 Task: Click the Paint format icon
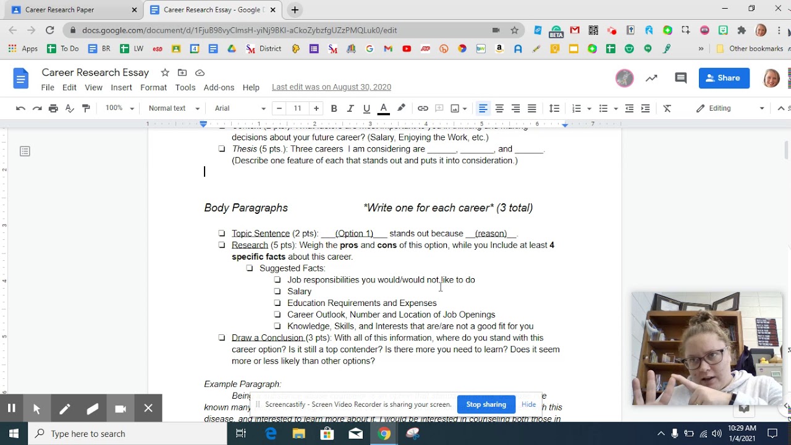(86, 108)
